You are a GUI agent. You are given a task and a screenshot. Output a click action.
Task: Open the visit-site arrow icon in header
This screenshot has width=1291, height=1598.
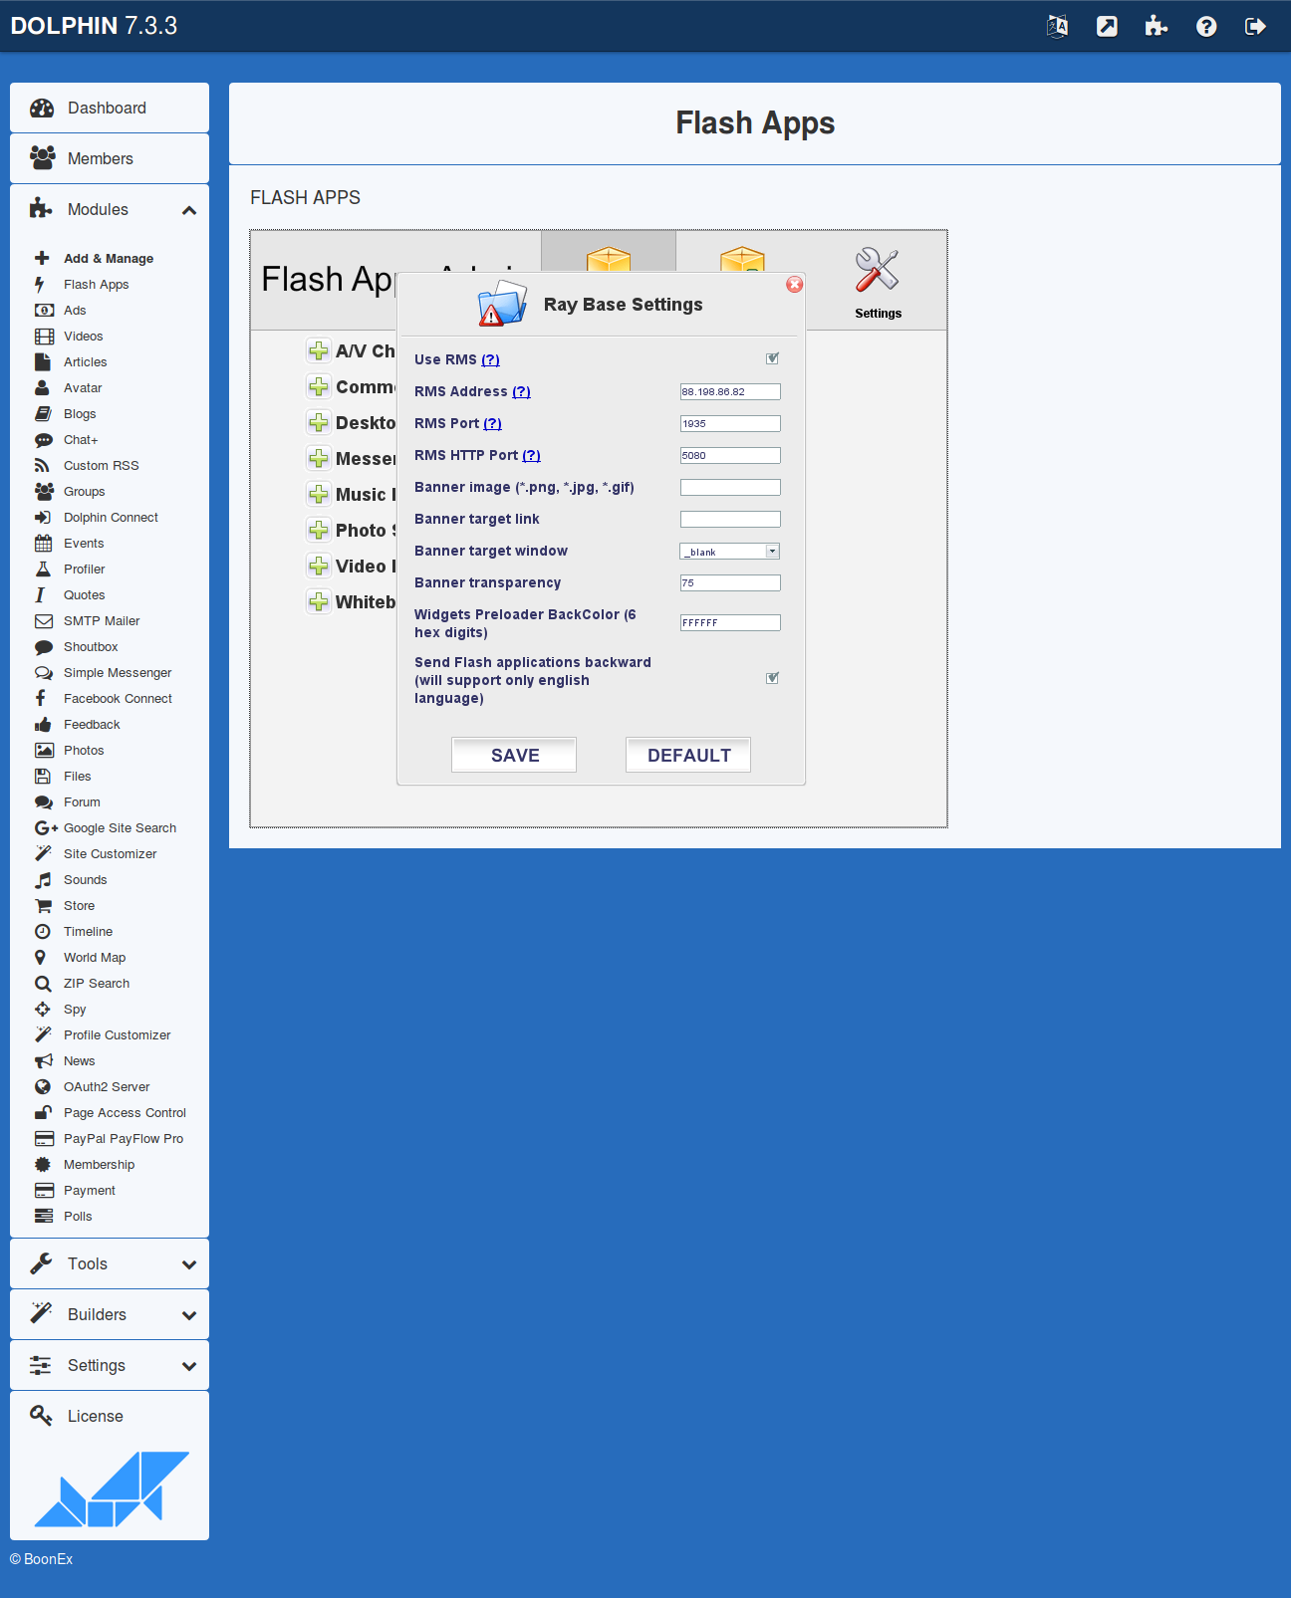1107,26
